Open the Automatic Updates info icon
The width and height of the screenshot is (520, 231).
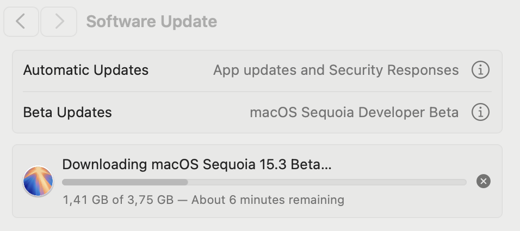click(x=480, y=70)
